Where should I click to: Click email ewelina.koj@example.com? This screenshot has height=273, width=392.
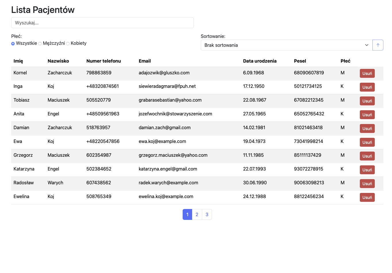pos(166,196)
